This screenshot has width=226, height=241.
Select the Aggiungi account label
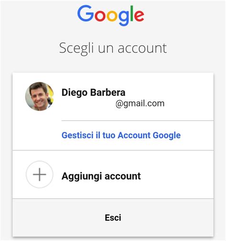click(x=101, y=177)
